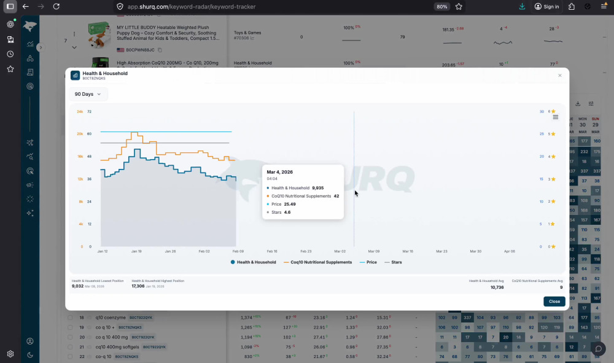Screen dimensions: 614x363
Task: Check the q10 coenzyme row checkbox
Action: tap(70, 318)
